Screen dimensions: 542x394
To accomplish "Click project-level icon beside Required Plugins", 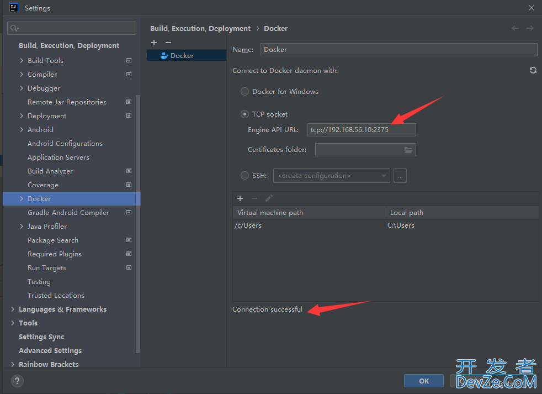I will [x=129, y=254].
